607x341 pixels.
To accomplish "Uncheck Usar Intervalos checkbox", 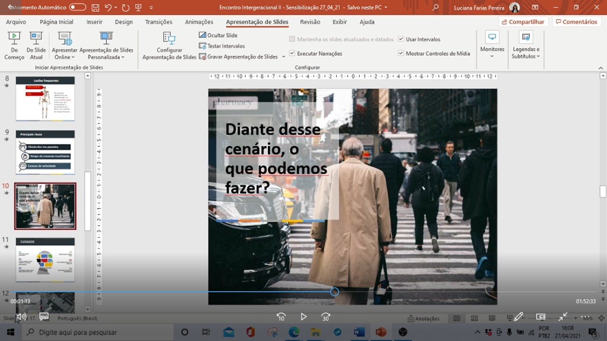I will (401, 39).
